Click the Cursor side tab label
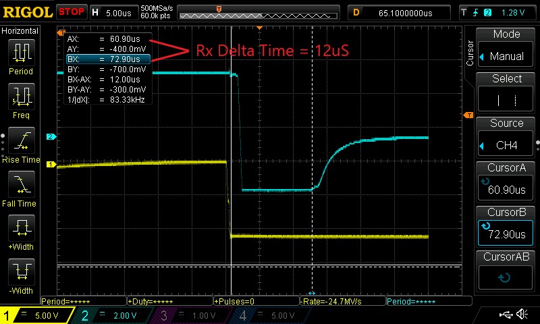Screen dimensions: 540x324 click(x=470, y=53)
